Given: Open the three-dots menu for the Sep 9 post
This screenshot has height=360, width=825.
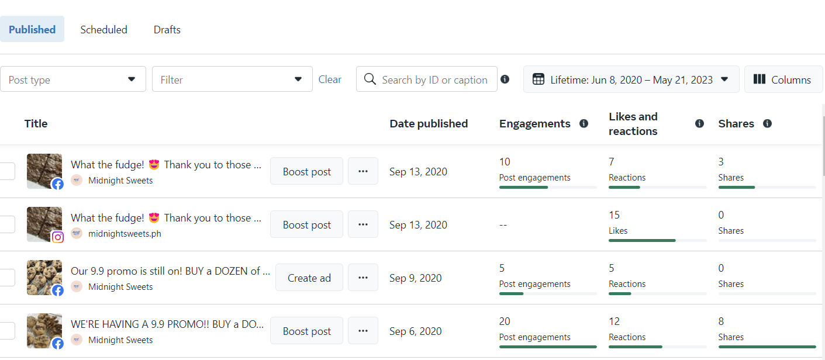Looking at the screenshot, I should coord(363,278).
